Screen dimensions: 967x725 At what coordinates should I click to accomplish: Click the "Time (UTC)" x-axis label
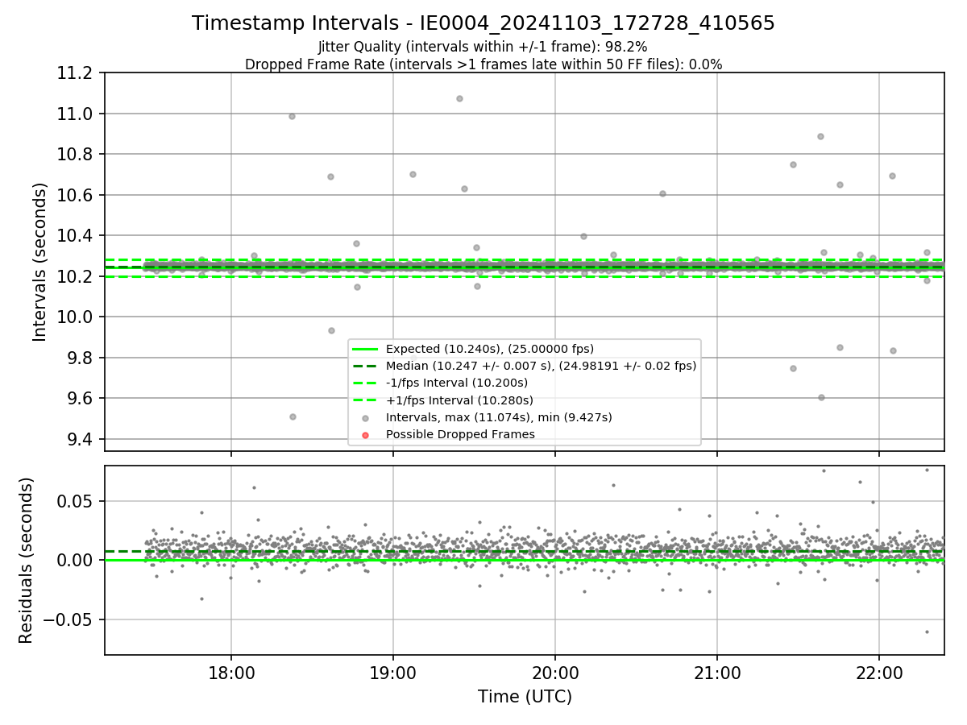[x=525, y=697]
